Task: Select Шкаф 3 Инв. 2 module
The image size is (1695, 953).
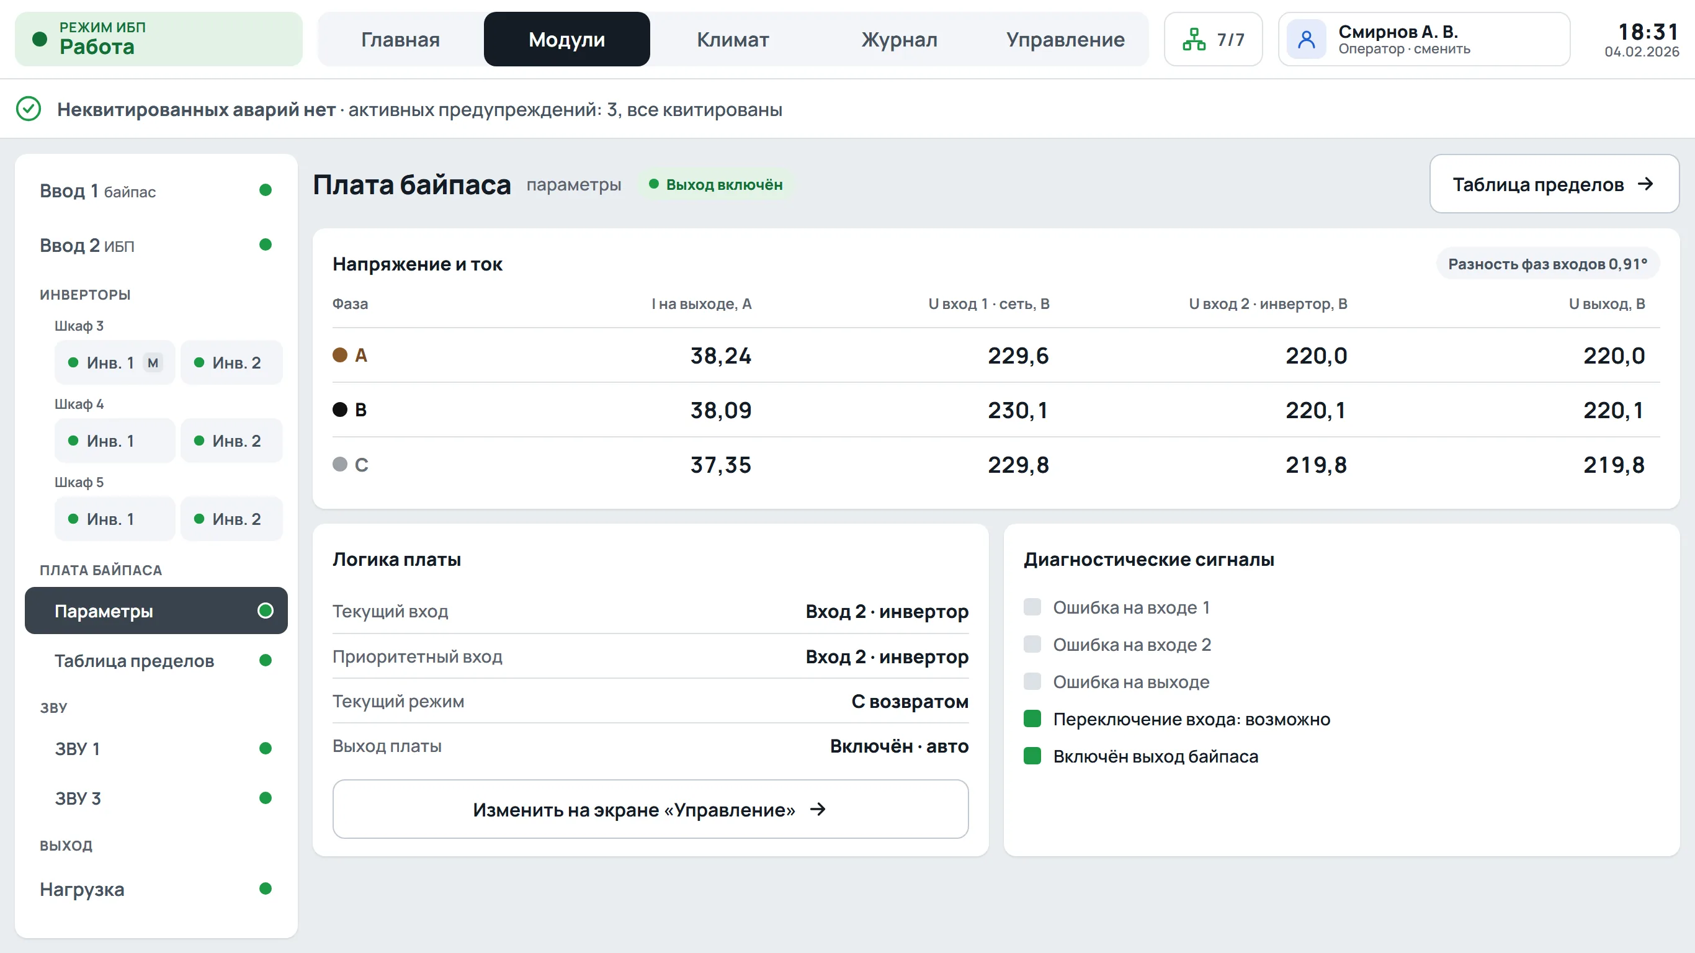Action: [x=231, y=362]
